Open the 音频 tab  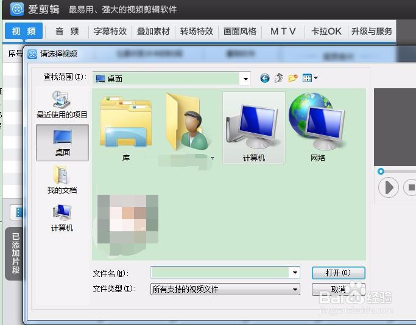(67, 31)
